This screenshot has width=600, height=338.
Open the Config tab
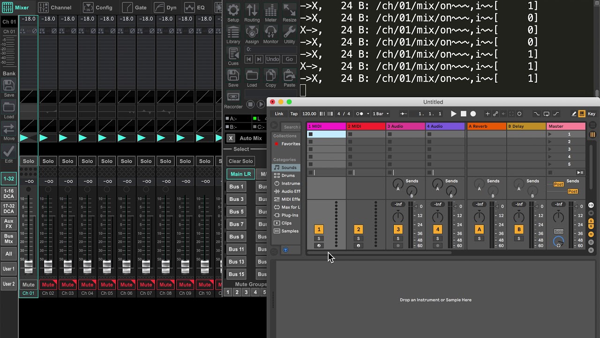pos(97,8)
